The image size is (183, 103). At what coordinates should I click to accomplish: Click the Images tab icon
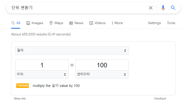pos(28,23)
